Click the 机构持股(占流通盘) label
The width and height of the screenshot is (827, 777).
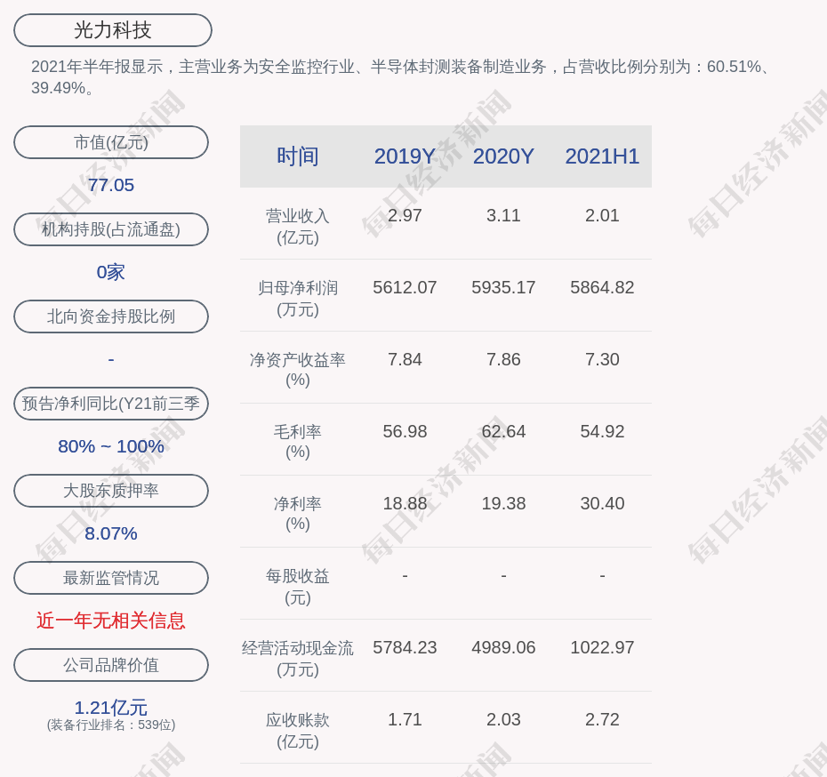[111, 229]
